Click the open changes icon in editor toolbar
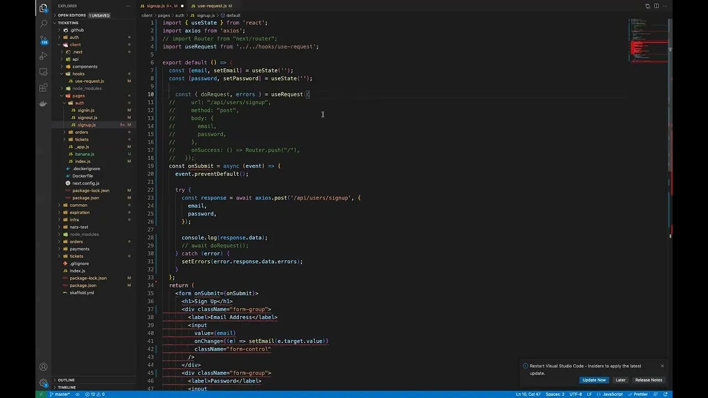The image size is (708, 398). coord(647,6)
